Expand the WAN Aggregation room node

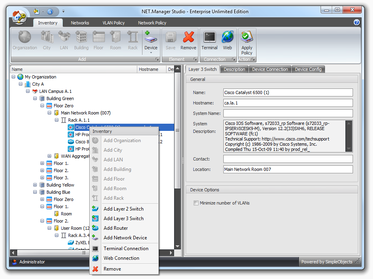coord(50,156)
